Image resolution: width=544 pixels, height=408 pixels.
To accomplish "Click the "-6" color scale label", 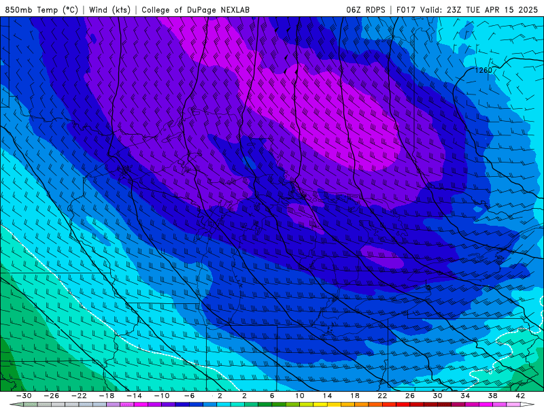I will 190,396.
